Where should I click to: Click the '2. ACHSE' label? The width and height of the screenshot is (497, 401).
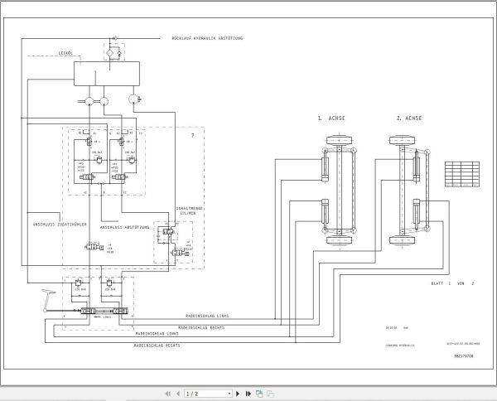[x=409, y=118]
